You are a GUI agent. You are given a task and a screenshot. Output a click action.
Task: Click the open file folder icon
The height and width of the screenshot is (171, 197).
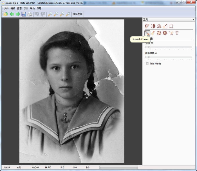(x=6, y=14)
